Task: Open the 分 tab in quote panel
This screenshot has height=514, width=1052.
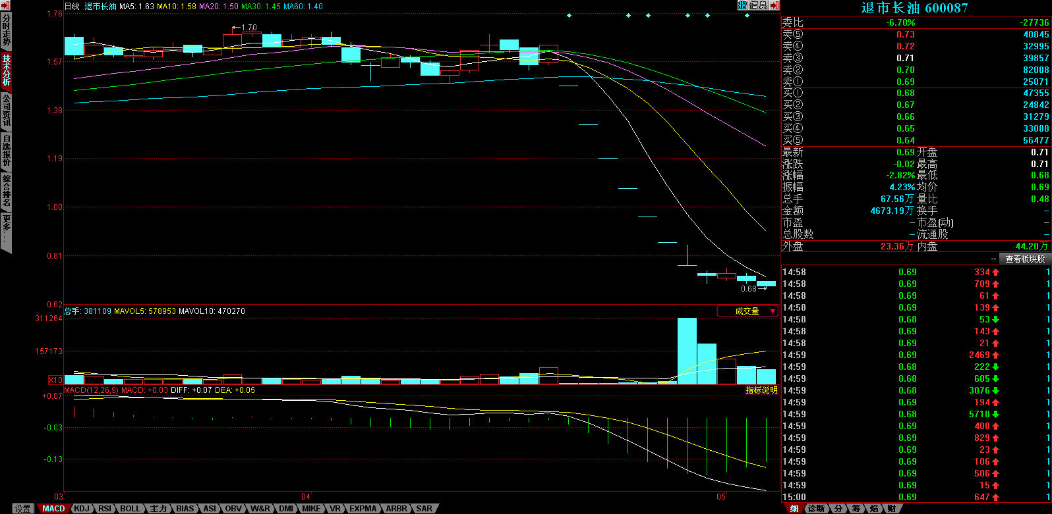Action: pos(838,509)
